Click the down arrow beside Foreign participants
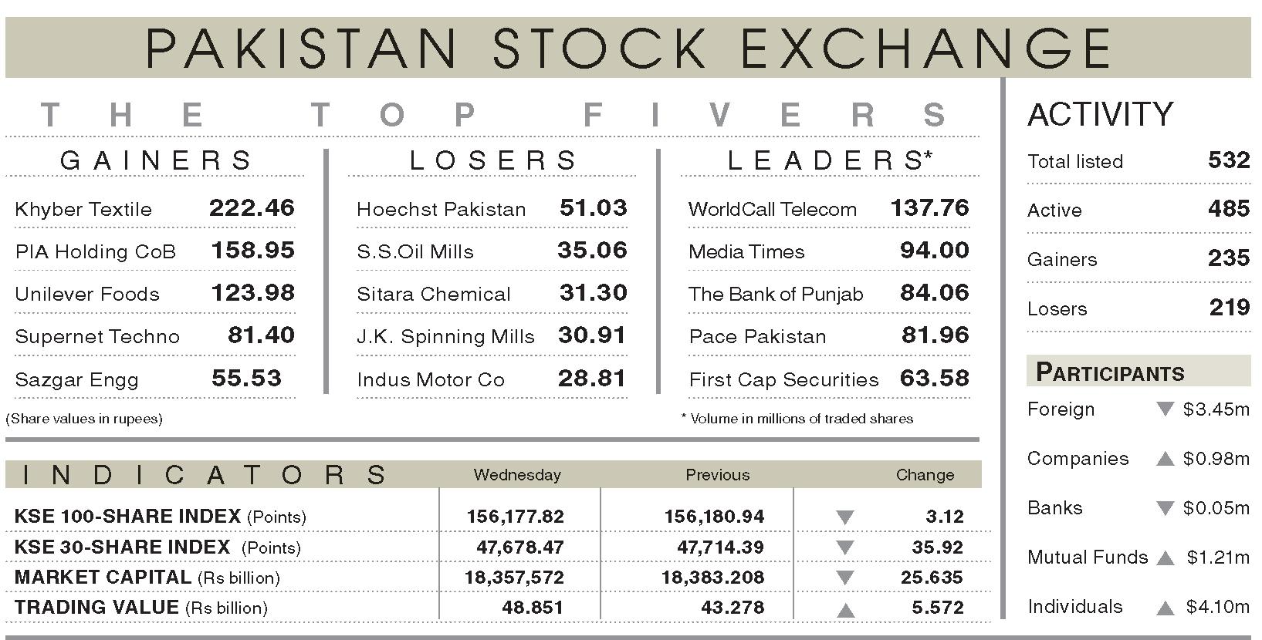The height and width of the screenshot is (640, 1262). 1166,409
